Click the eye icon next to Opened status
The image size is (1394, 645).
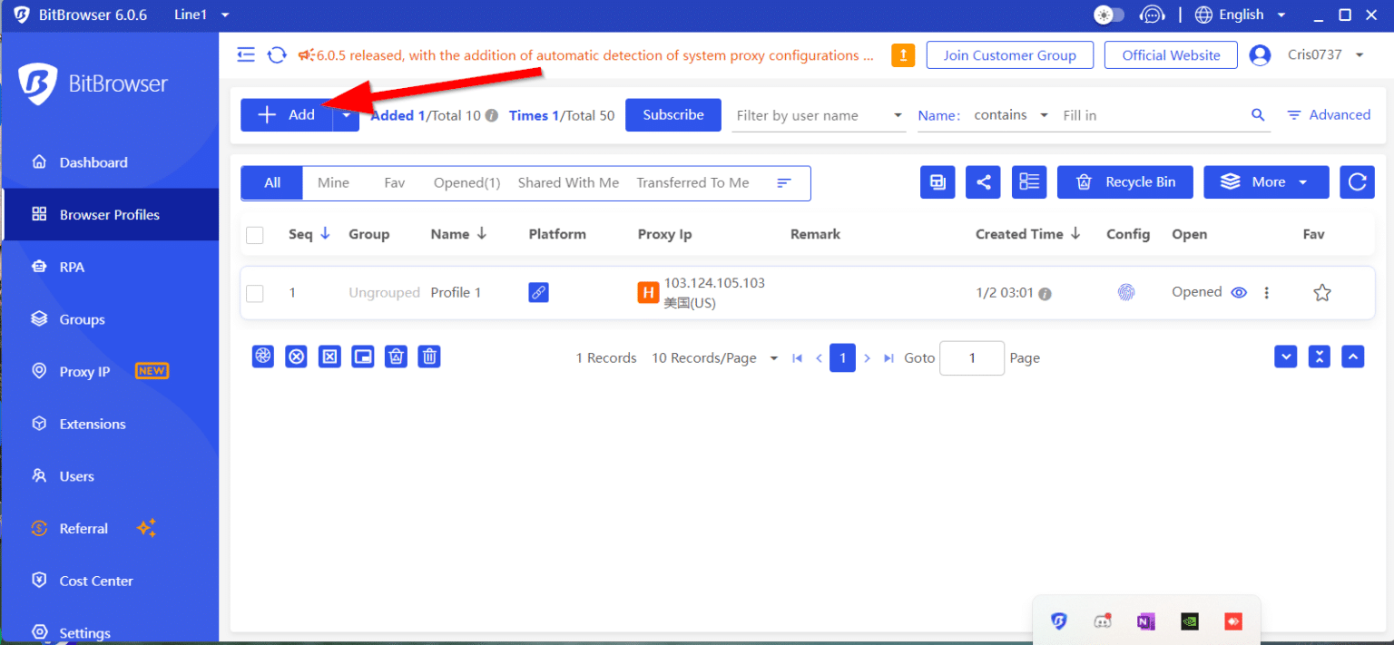pyautogui.click(x=1239, y=292)
